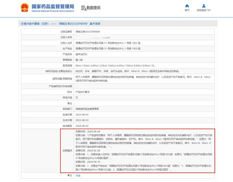Select registration number 湘械注准20232090698 in the 注册证编号 row
This screenshot has height=182, width=233.
[88, 32]
